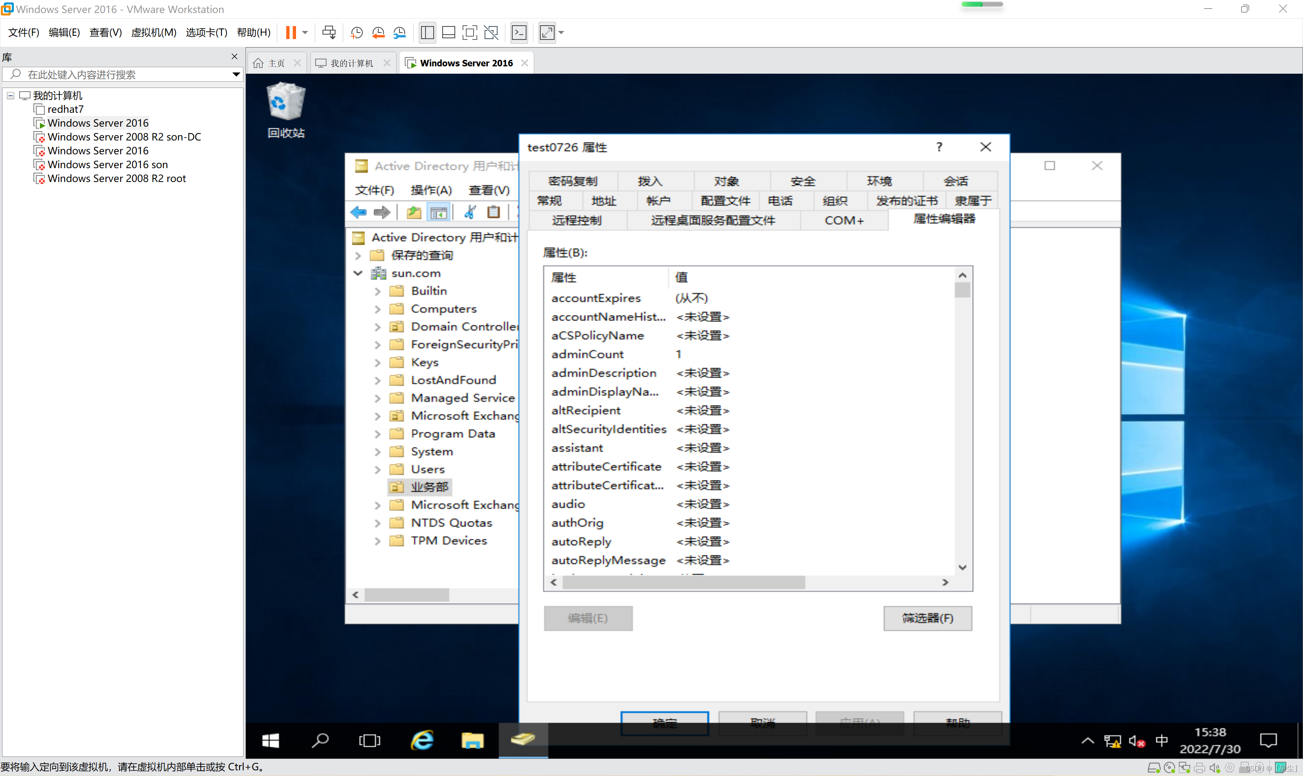The image size is (1303, 776).
Task: Expand the Builtin container
Action: pos(377,291)
